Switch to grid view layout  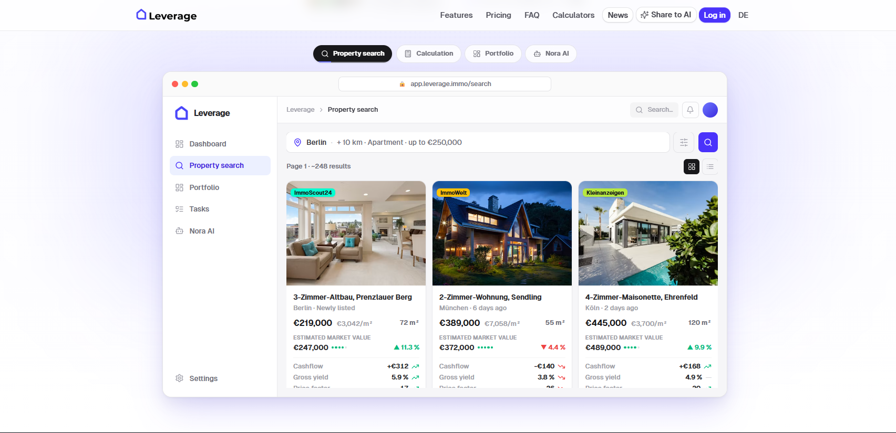(x=692, y=166)
